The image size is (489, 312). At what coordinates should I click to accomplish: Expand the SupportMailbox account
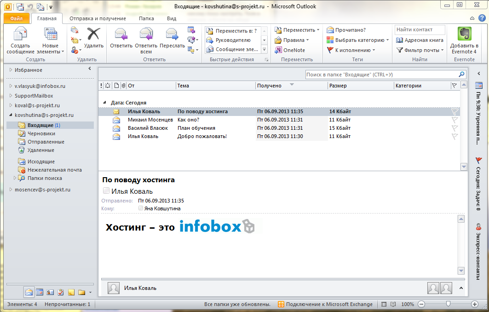tap(11, 95)
